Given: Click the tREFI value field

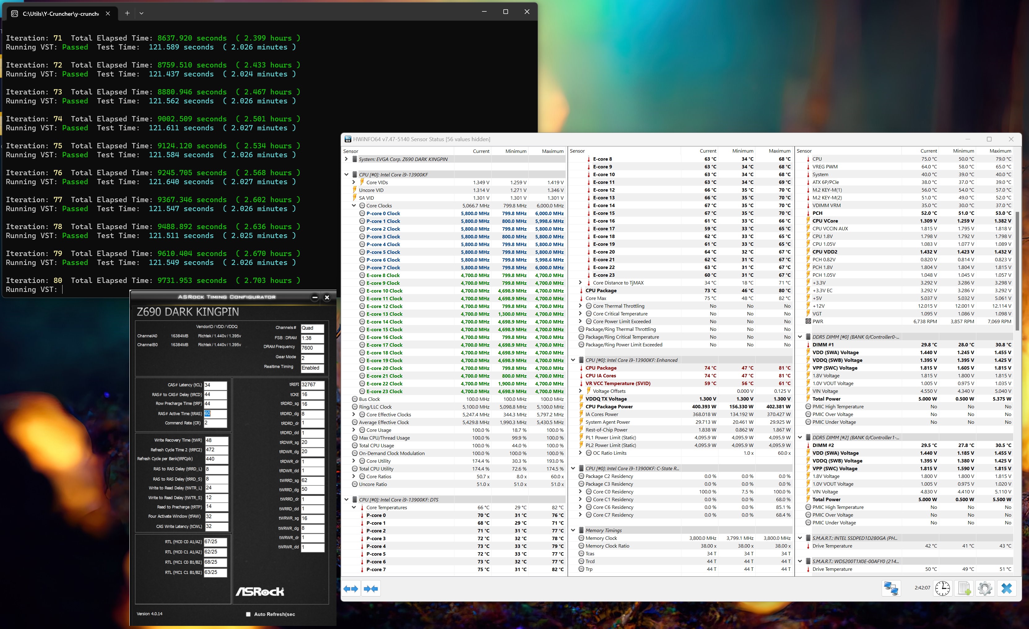Looking at the screenshot, I should coord(312,385).
